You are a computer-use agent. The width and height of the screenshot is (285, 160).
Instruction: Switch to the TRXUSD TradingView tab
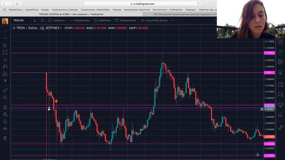(x=71, y=14)
